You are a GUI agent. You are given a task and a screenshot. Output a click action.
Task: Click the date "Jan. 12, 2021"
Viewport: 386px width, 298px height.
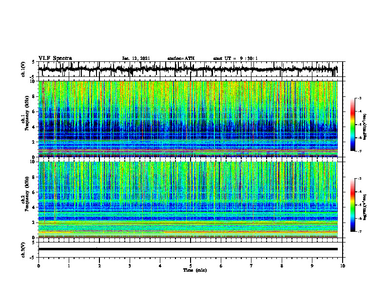click(136, 58)
